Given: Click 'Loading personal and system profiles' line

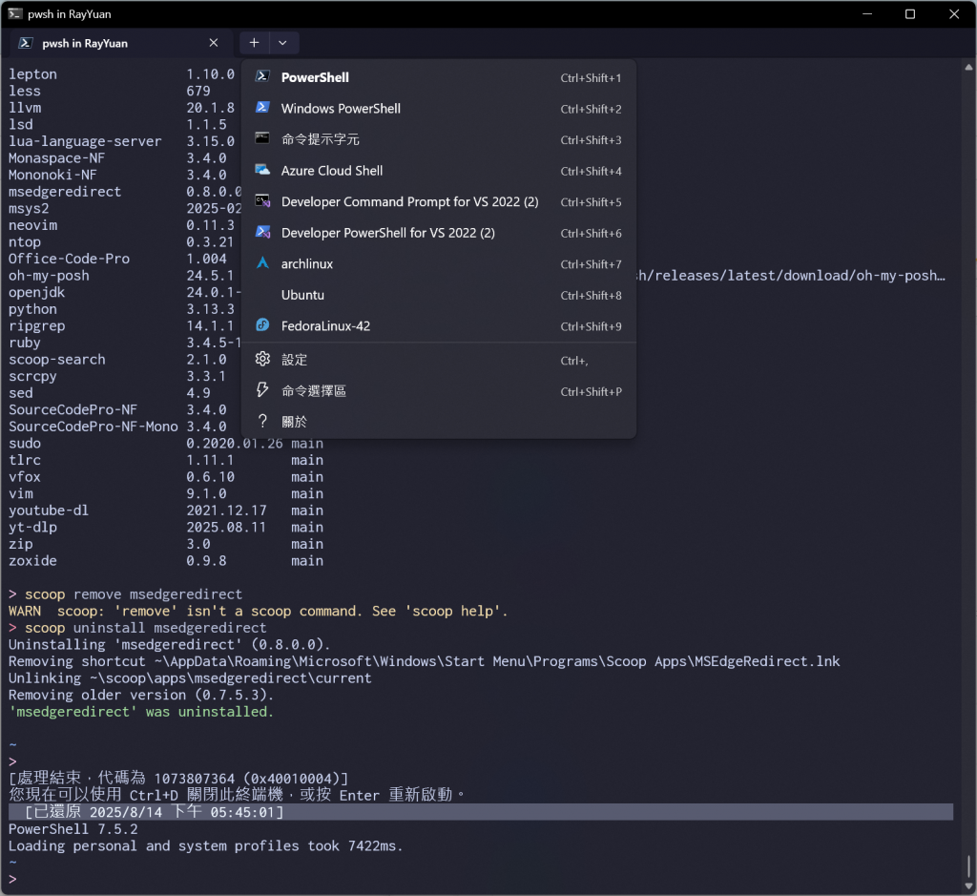Looking at the screenshot, I should pos(206,845).
